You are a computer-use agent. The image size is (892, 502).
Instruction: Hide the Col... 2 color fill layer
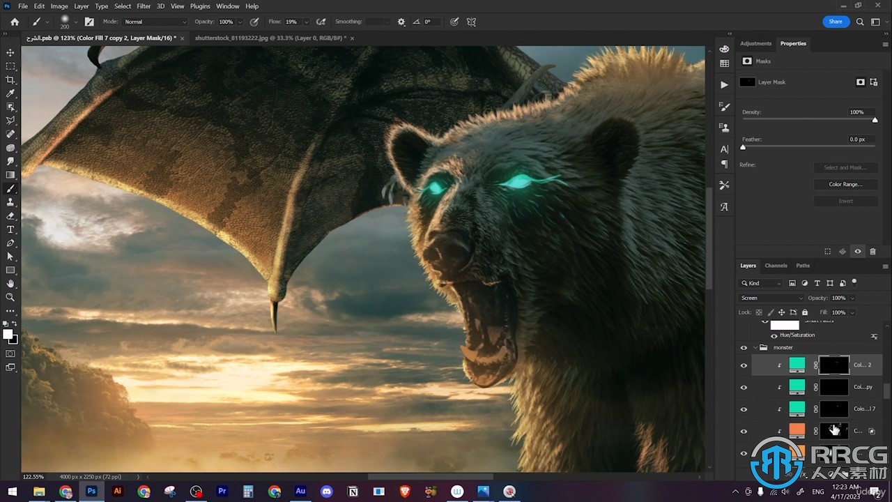[x=744, y=365]
